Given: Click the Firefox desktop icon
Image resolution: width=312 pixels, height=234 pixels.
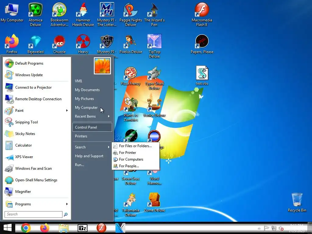Looking at the screenshot, I should point(12,44).
